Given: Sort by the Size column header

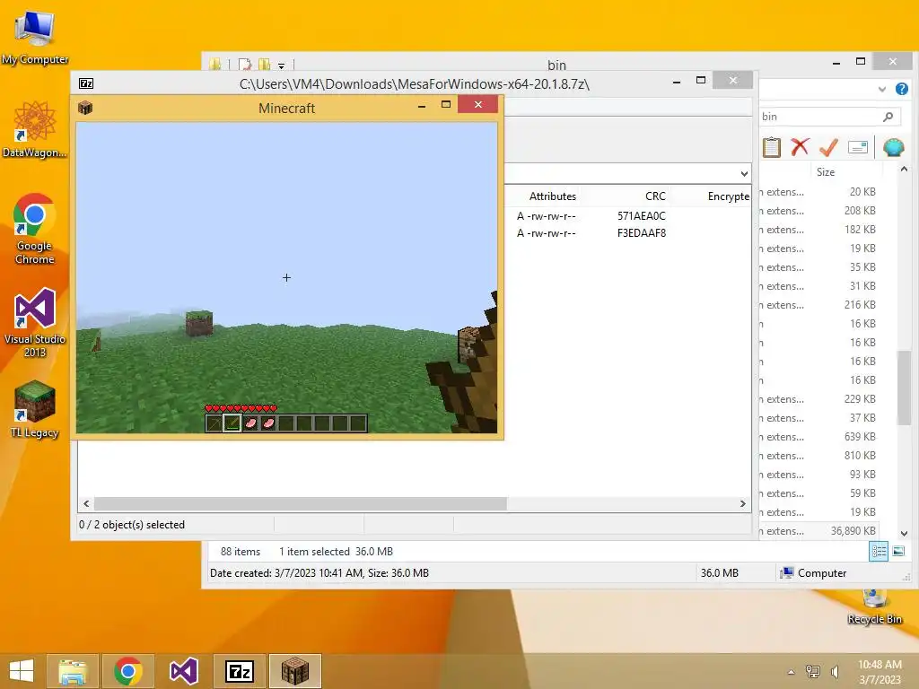Looking at the screenshot, I should (826, 172).
